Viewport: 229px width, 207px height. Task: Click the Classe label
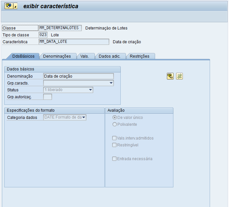tap(9, 28)
